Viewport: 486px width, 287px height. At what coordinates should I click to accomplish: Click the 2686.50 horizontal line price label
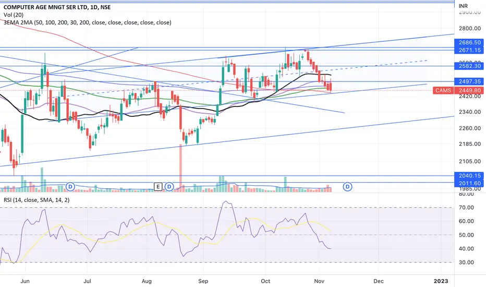point(469,42)
